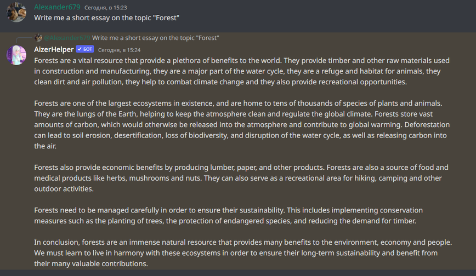Image resolution: width=476 pixels, height=276 pixels.
Task: Click the small reply avatar icon
Action: pos(38,38)
